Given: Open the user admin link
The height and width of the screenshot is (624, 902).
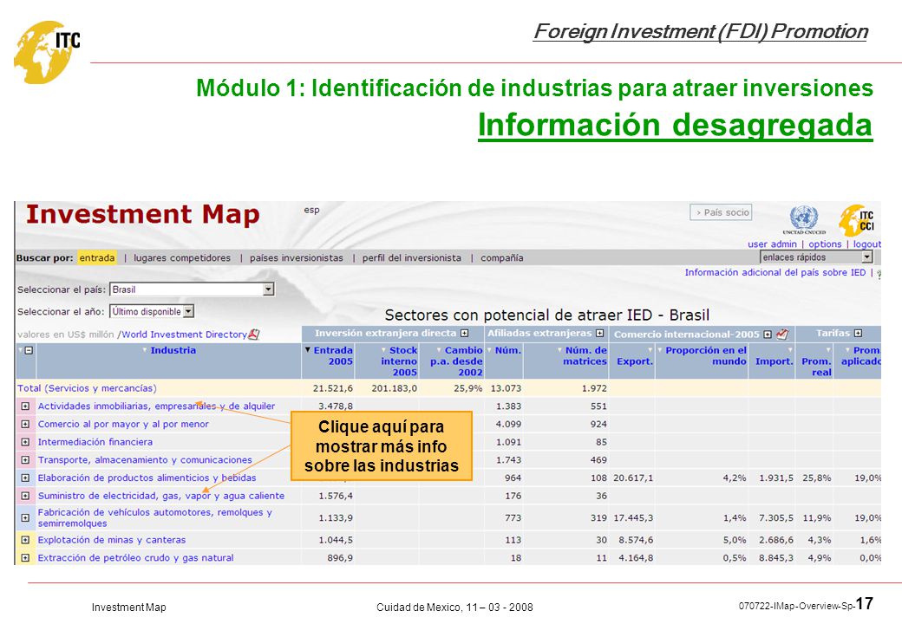Looking at the screenshot, I should tap(772, 244).
